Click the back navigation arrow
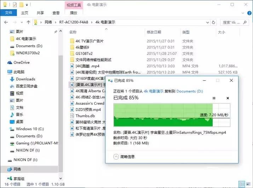This screenshot has width=253, height=188. 6,22
